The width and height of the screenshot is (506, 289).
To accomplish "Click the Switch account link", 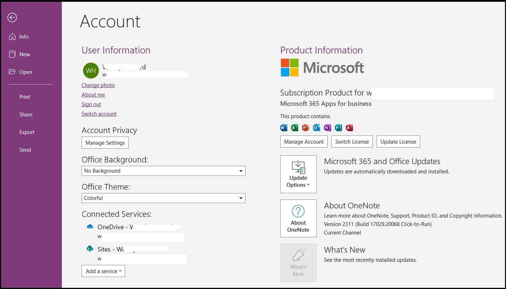I will (x=99, y=114).
